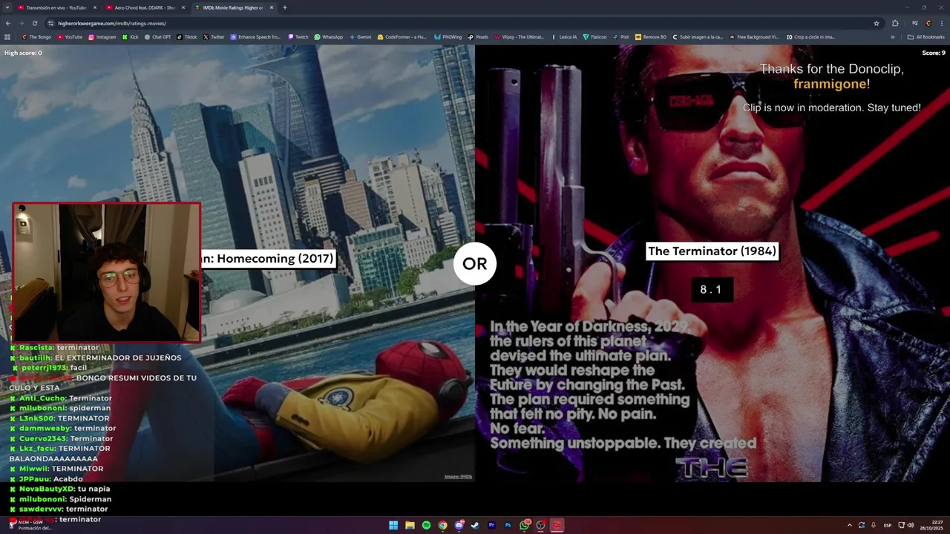Open the Chat GPT bookmark
950x534 pixels.
point(157,36)
